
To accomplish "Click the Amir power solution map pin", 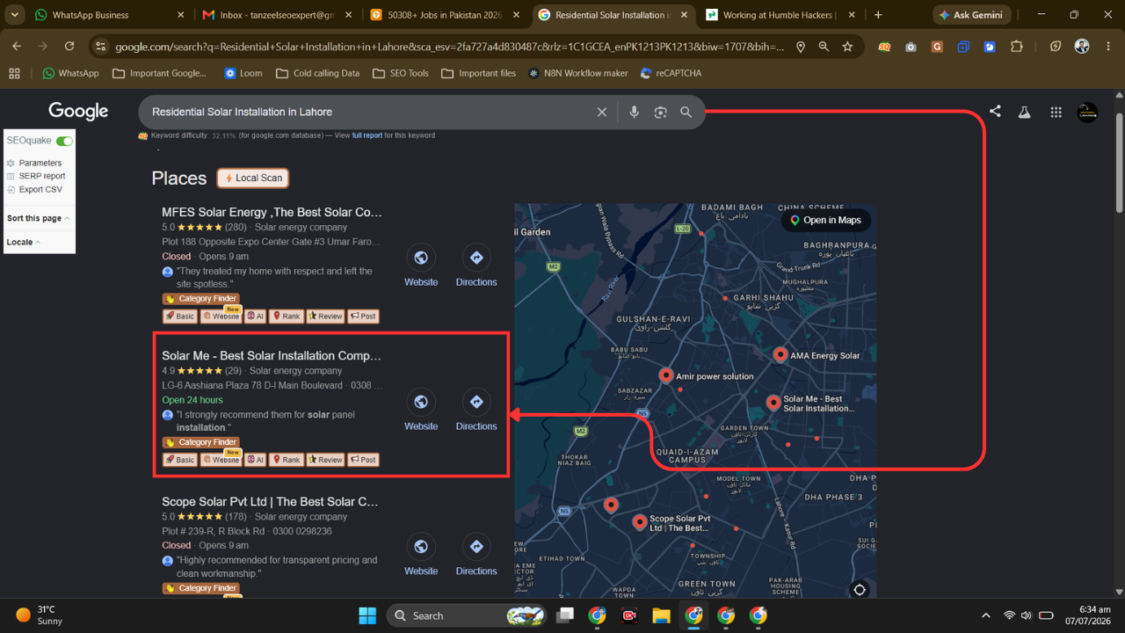I will click(x=666, y=375).
